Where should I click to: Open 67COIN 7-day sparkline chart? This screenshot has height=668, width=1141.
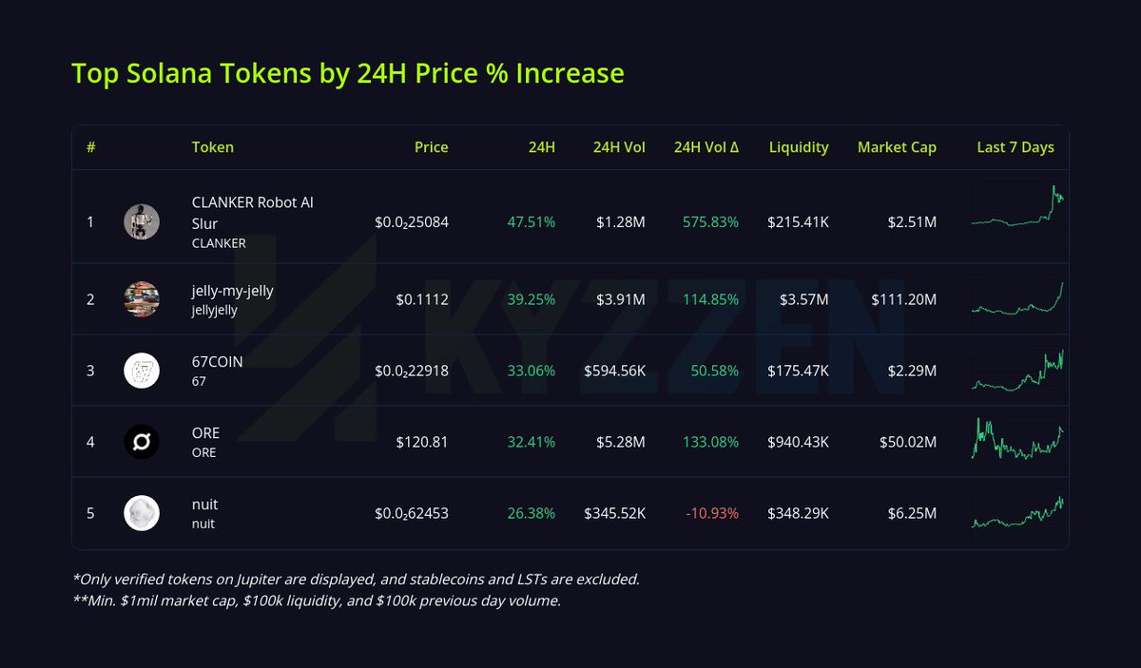pyautogui.click(x=1017, y=371)
